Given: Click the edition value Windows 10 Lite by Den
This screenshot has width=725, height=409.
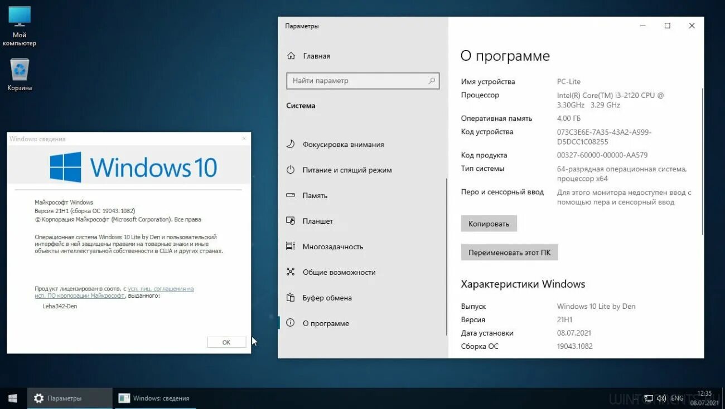Looking at the screenshot, I should (596, 307).
